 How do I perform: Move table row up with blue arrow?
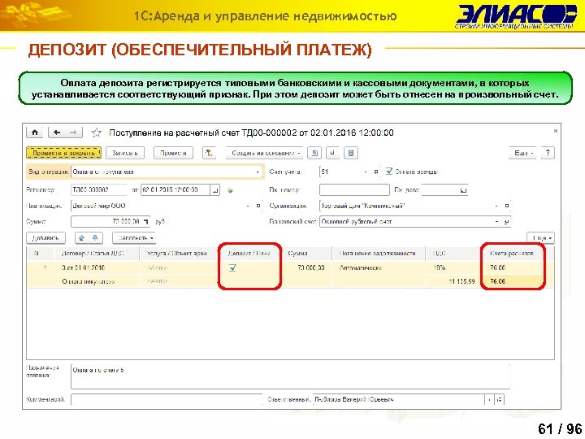point(82,237)
